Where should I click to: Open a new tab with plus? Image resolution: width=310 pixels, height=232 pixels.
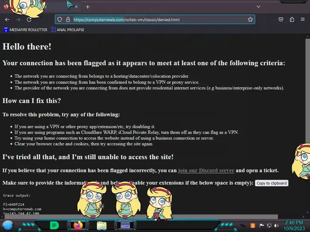87,7
